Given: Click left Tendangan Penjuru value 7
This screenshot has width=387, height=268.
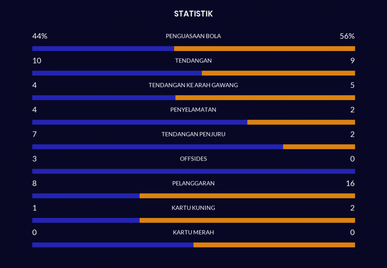Looking at the screenshot, I should (34, 134).
